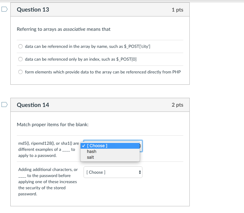Click the 'Question 14' header title
244x213 pixels.
33,105
